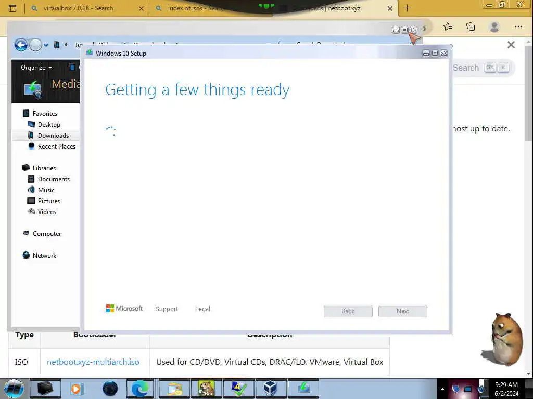The image size is (533, 399).
Task: Open the dark globe browser taskbar icon
Action: [x=110, y=389]
